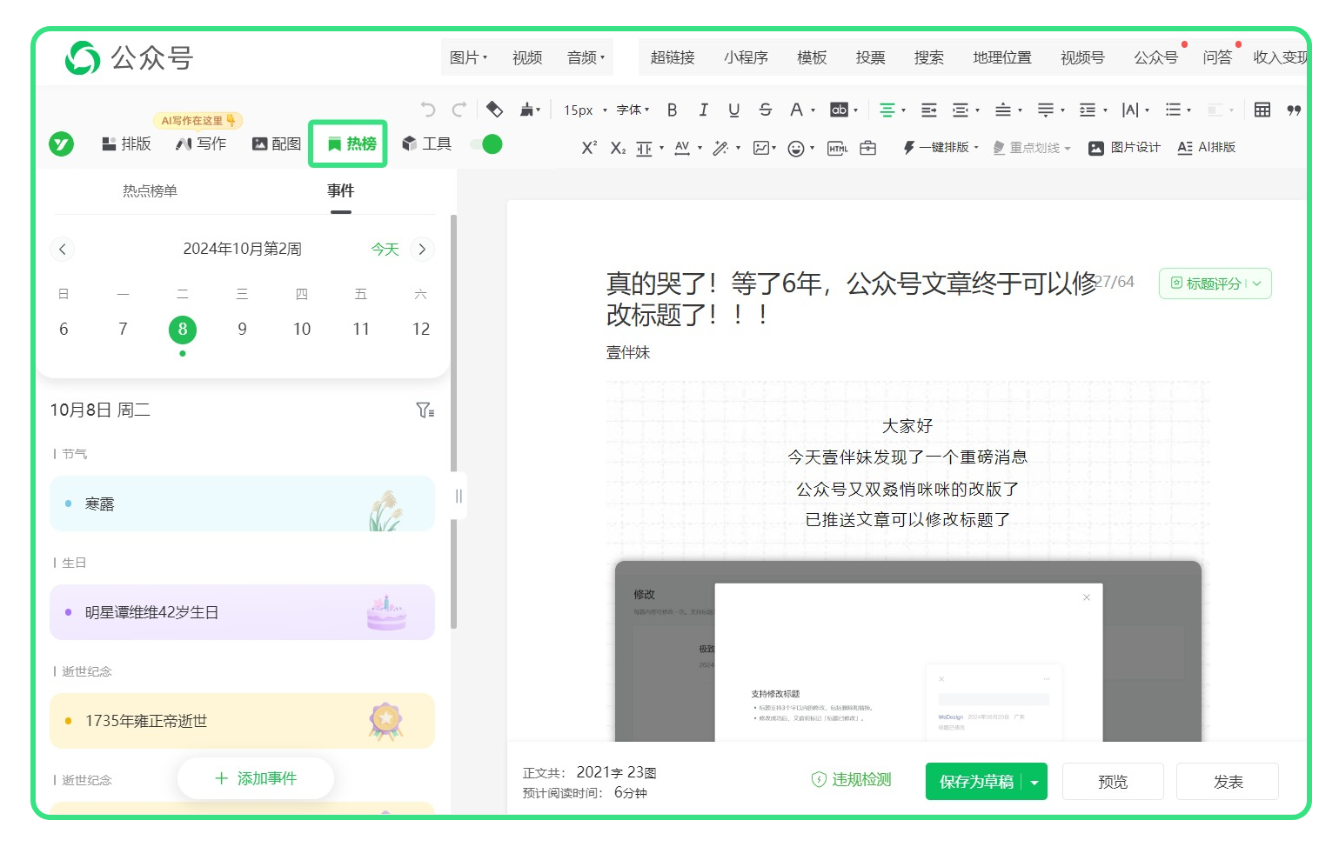The height and width of the screenshot is (847, 1339).
Task: Click the panel collapse handle
Action: click(459, 497)
